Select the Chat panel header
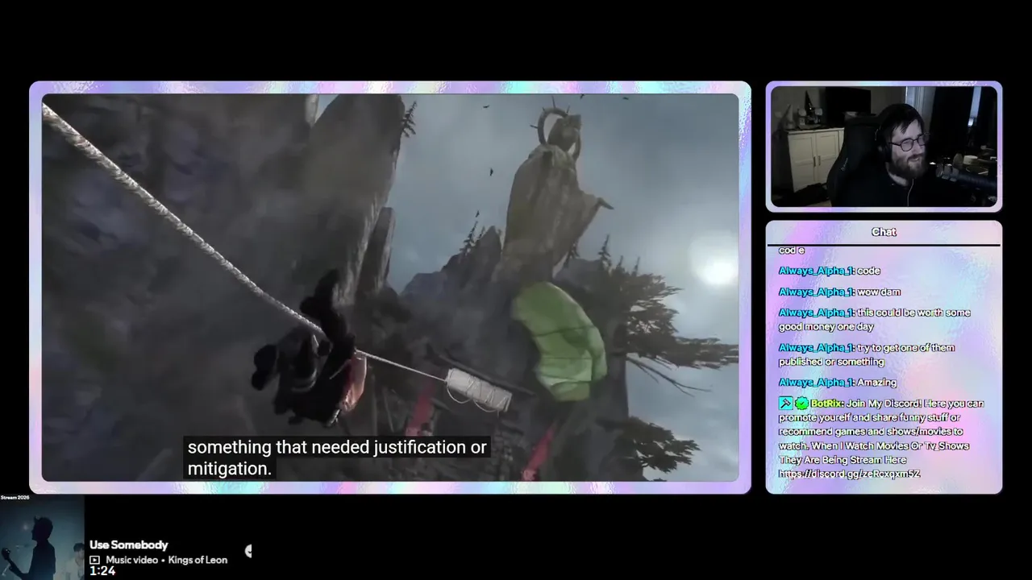This screenshot has height=580, width=1032. 884,232
